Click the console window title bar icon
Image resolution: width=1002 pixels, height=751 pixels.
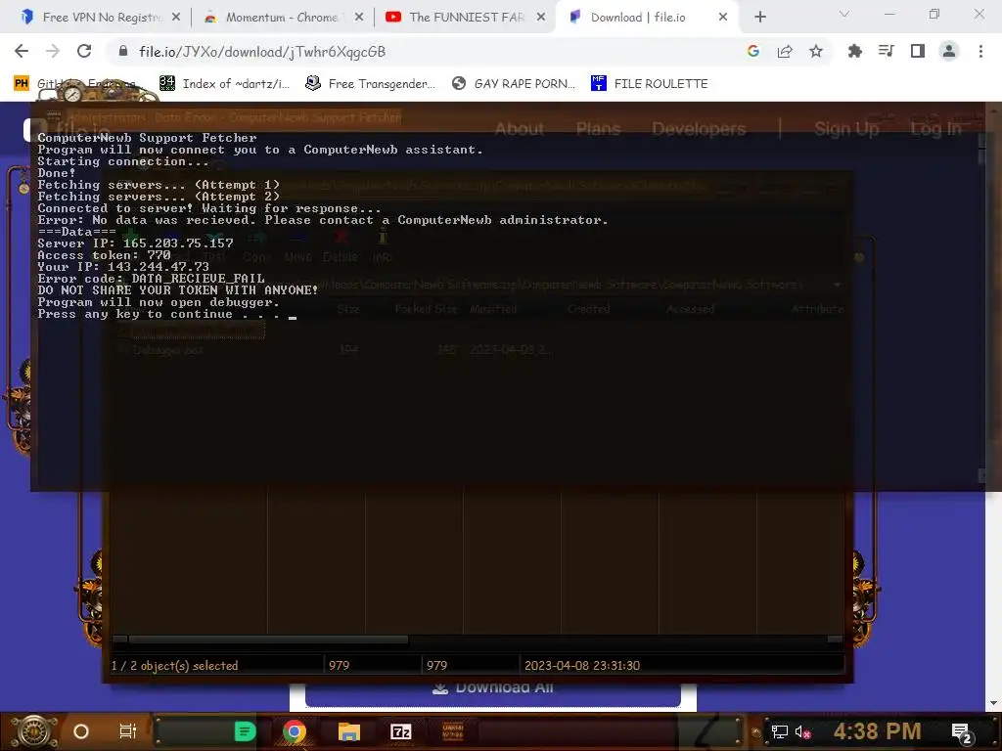tap(54, 116)
